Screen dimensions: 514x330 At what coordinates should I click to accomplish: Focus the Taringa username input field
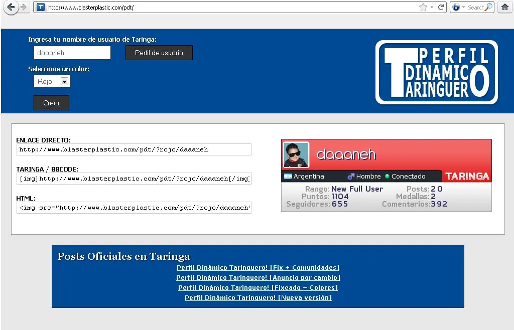click(72, 53)
